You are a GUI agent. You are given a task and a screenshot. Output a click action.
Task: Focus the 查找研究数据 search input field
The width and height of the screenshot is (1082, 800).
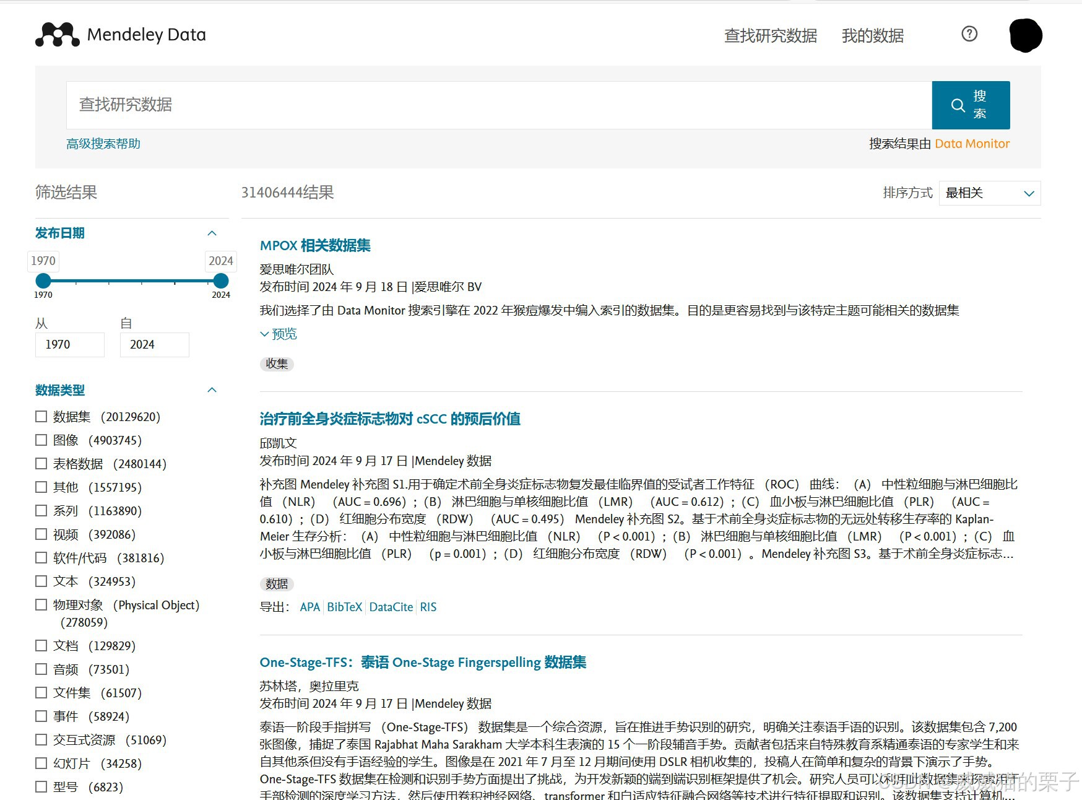499,105
